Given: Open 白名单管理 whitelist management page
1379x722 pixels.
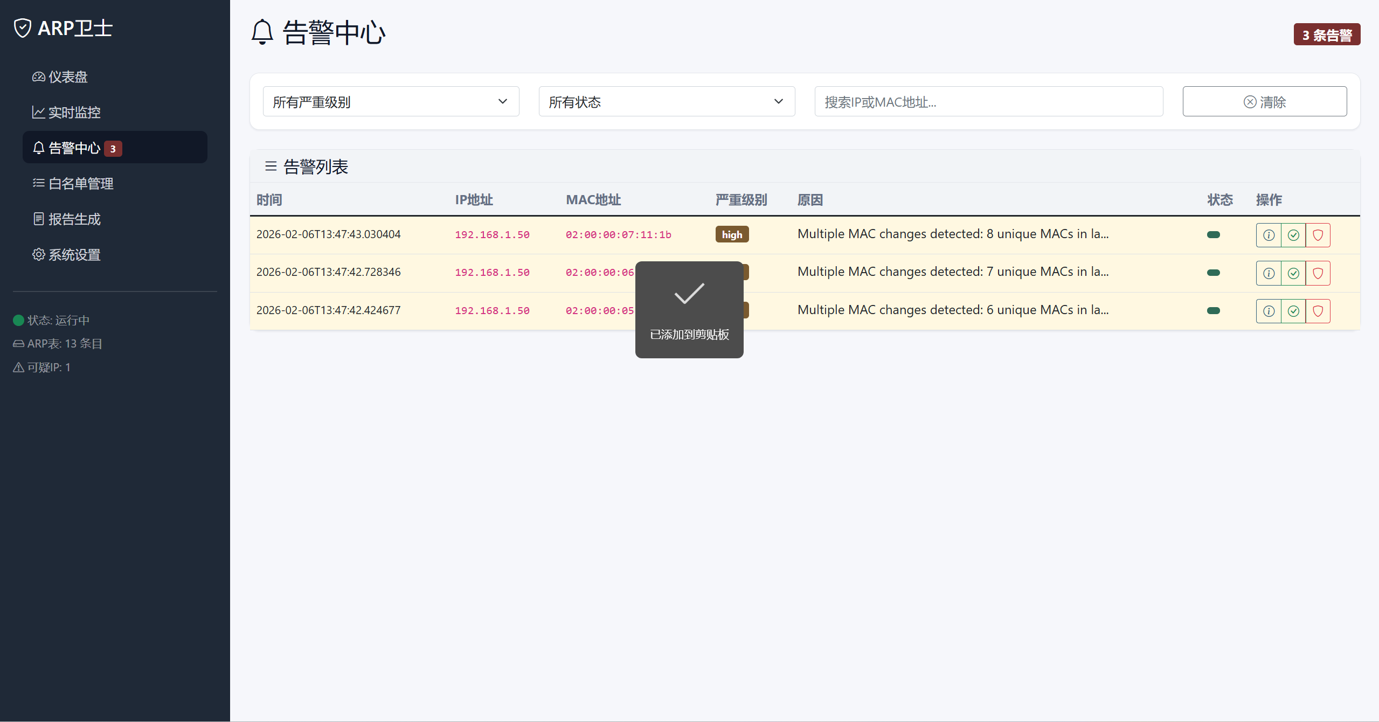Looking at the screenshot, I should click(80, 184).
